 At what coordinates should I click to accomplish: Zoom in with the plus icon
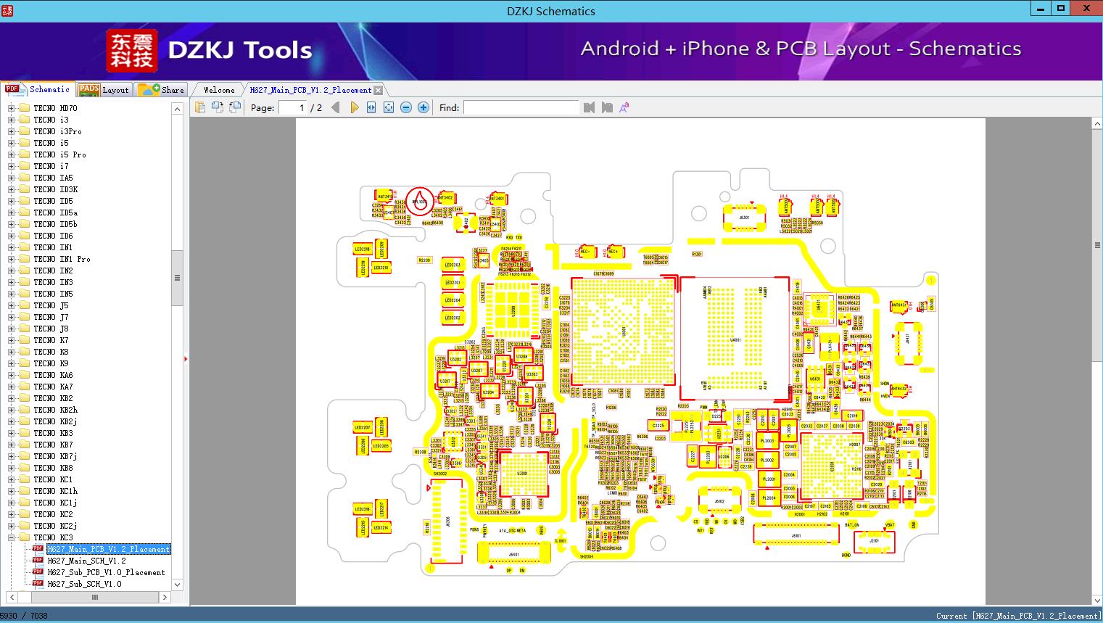pos(424,107)
